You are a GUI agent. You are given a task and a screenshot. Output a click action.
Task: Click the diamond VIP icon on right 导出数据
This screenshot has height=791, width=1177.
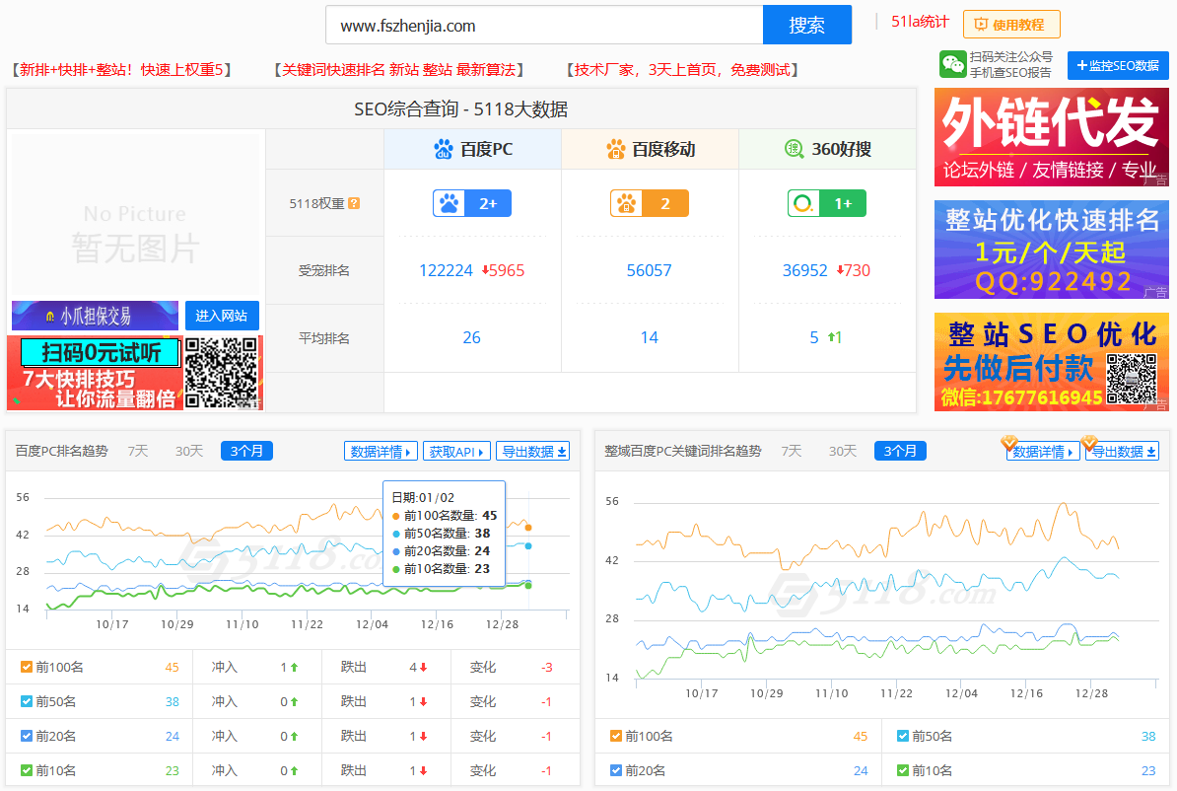click(x=1089, y=442)
